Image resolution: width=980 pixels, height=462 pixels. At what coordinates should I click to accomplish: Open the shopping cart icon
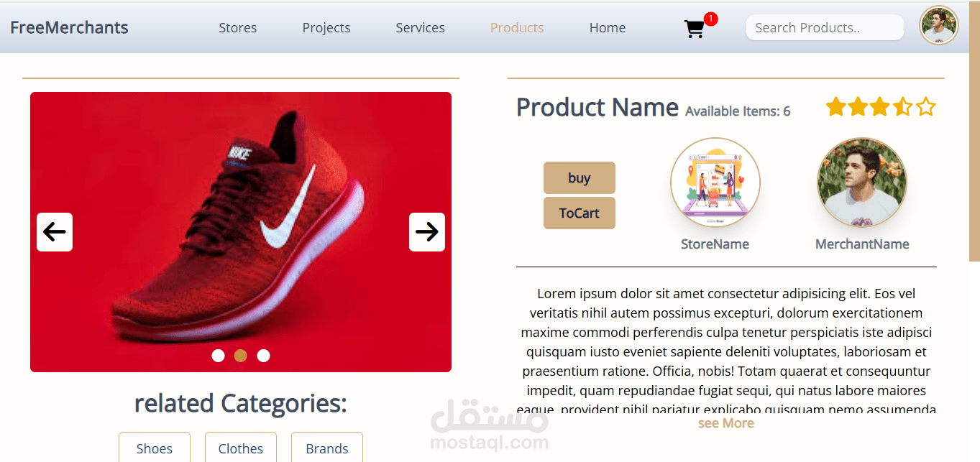(x=695, y=29)
